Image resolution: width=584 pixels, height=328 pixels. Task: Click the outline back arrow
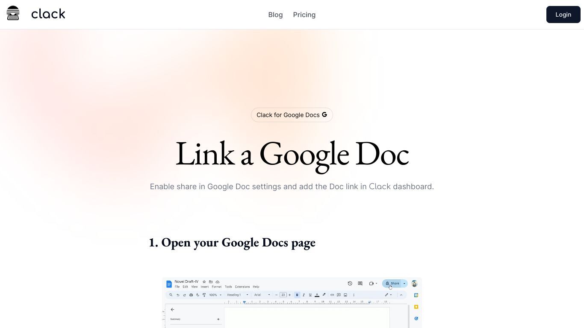coord(172,310)
